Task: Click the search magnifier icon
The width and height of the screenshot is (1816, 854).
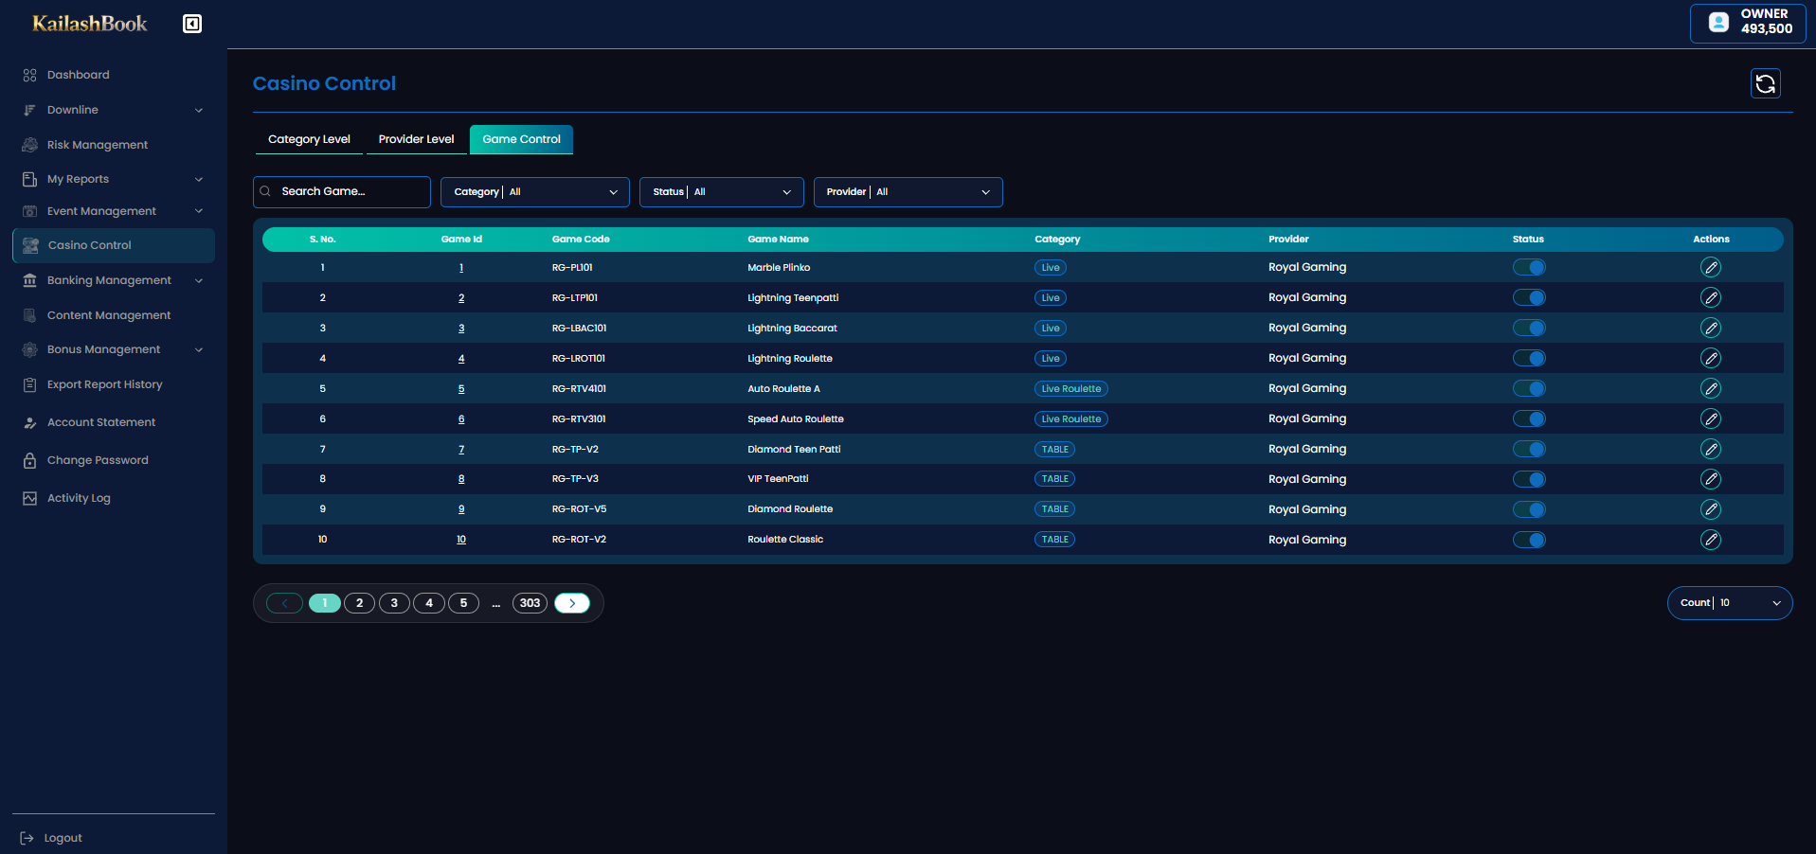Action: point(265,191)
